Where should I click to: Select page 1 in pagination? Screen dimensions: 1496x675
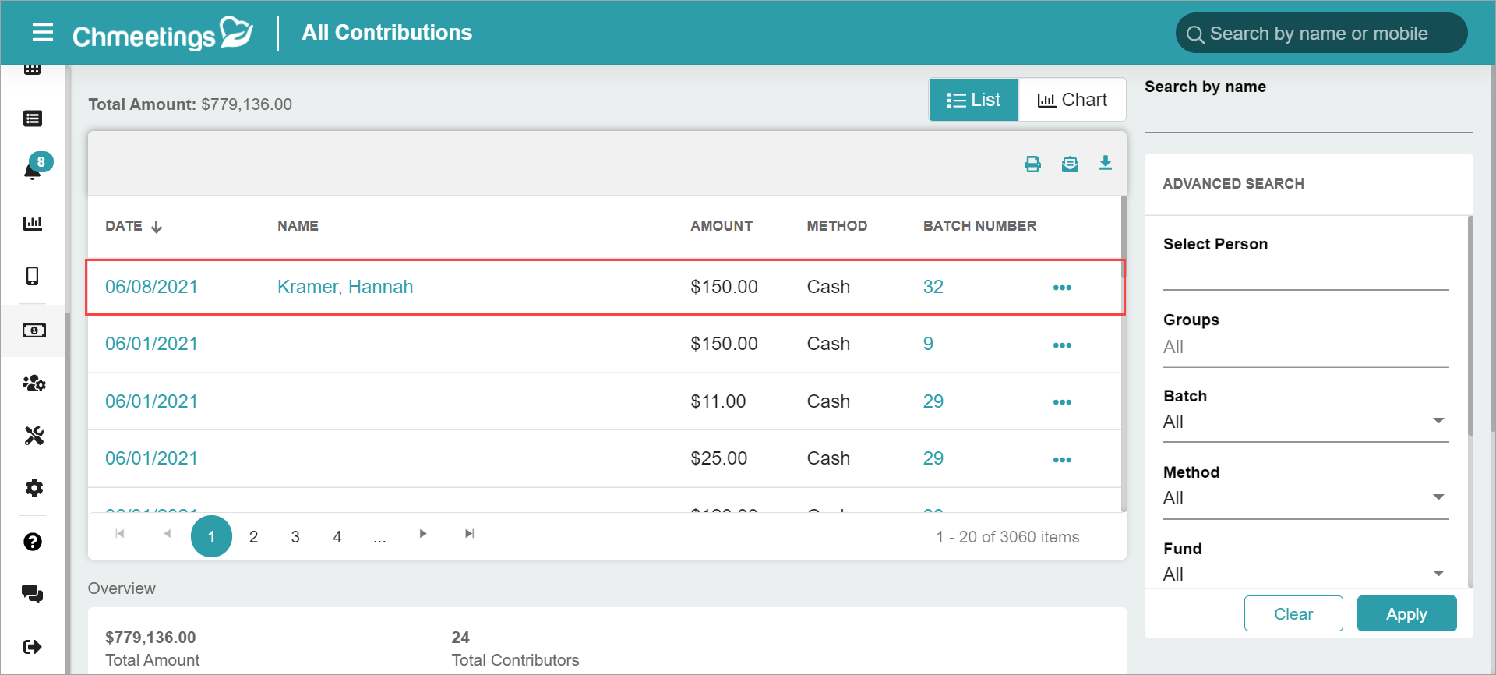click(211, 536)
